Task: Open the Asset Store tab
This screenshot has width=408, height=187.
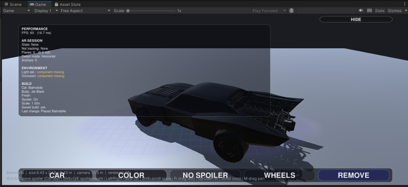Action: click(x=68, y=4)
